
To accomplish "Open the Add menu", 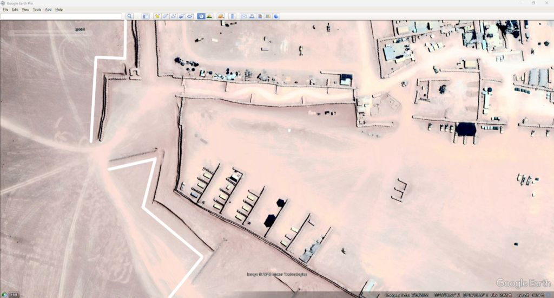I will click(x=48, y=9).
